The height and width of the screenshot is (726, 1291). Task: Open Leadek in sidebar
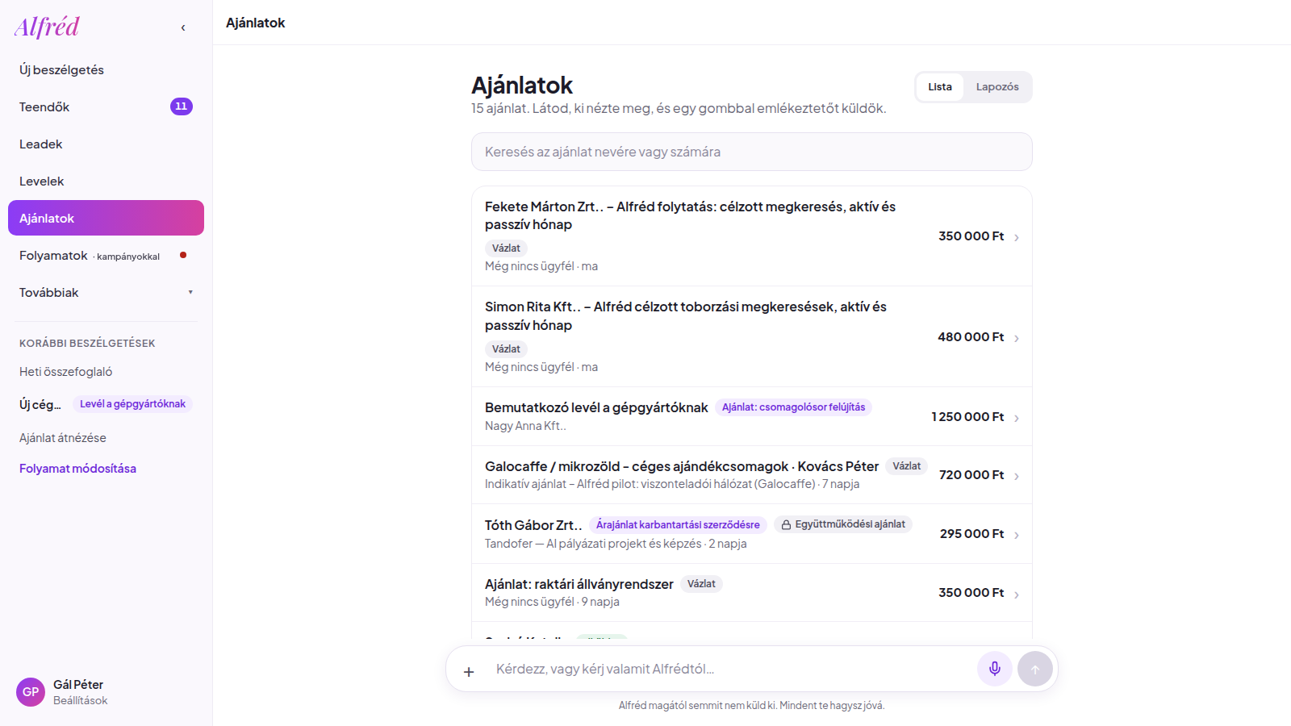[x=106, y=144]
